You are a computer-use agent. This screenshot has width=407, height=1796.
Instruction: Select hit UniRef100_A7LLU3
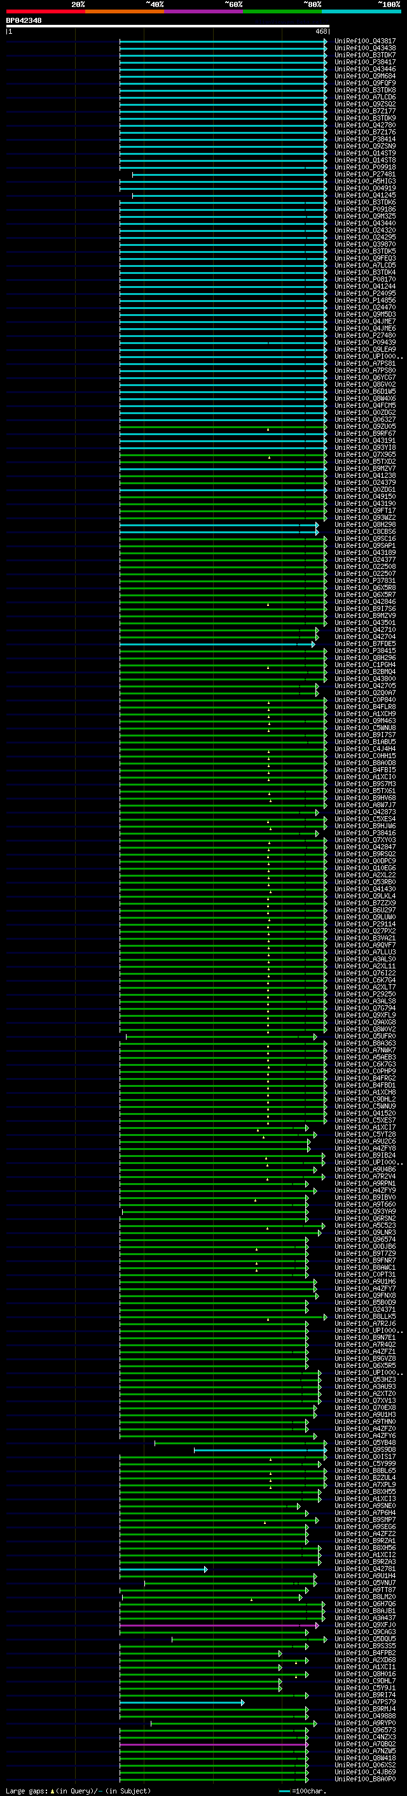[364, 952]
